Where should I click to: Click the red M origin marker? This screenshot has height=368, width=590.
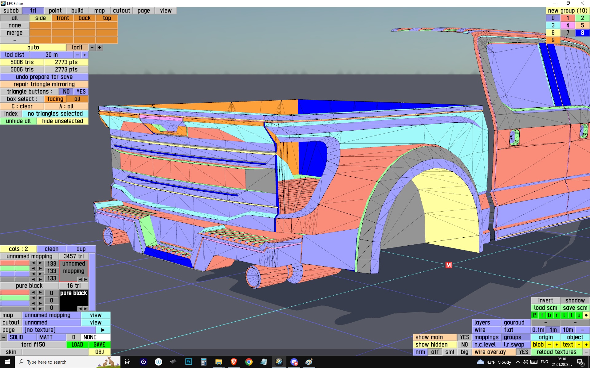click(x=449, y=265)
